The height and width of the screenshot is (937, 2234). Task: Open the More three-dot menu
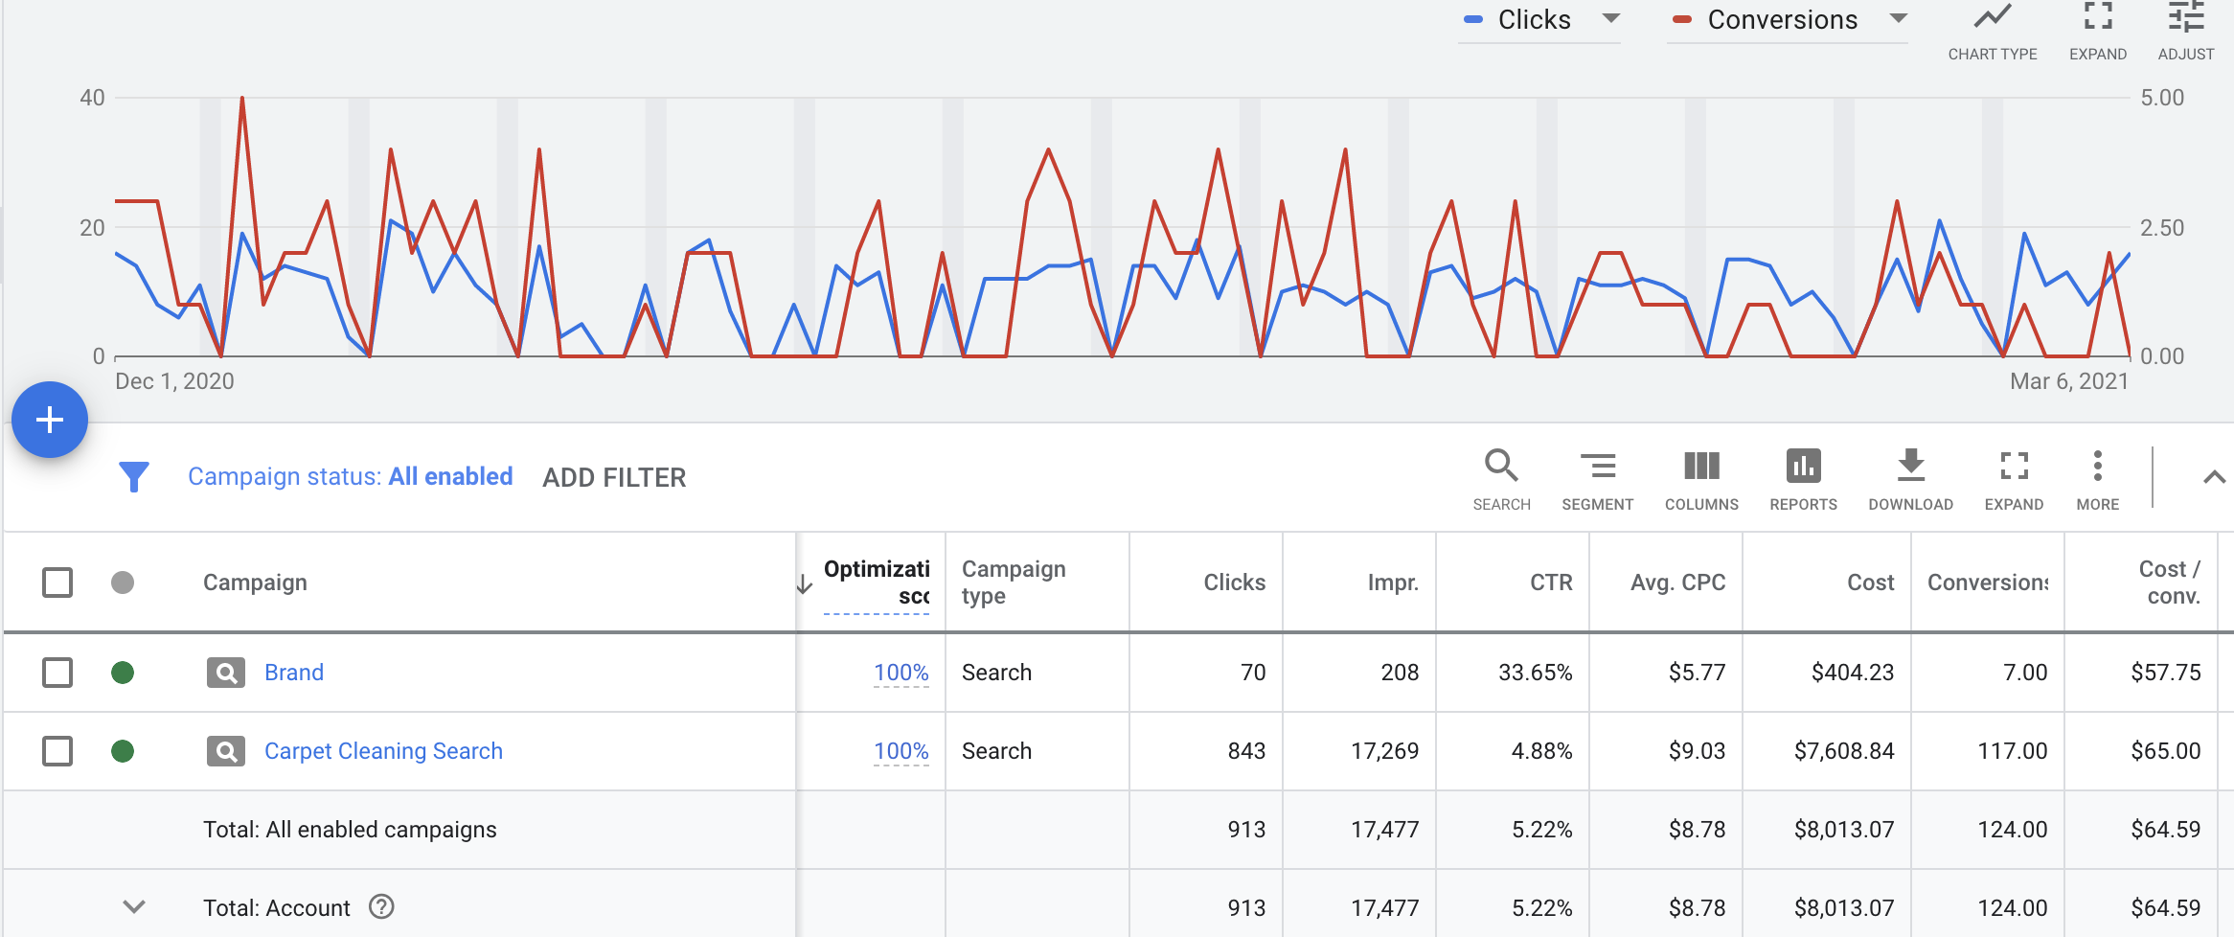coord(2097,468)
